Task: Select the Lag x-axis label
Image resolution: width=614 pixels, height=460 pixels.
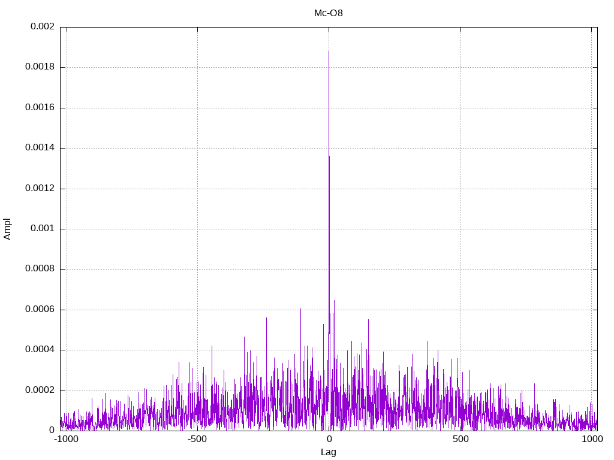Action: pos(329,452)
